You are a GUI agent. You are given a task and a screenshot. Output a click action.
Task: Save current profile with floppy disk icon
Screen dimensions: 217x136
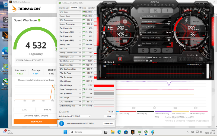point(201,59)
